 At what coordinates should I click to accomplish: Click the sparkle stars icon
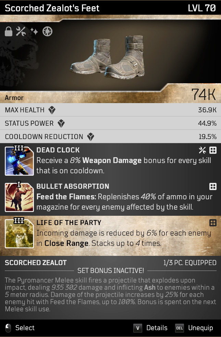[34, 32]
